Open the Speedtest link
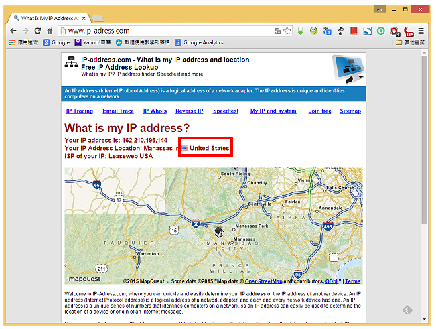 [226, 111]
